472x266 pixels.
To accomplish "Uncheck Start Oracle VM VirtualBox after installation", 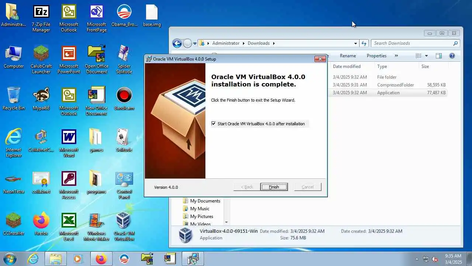I will (214, 124).
